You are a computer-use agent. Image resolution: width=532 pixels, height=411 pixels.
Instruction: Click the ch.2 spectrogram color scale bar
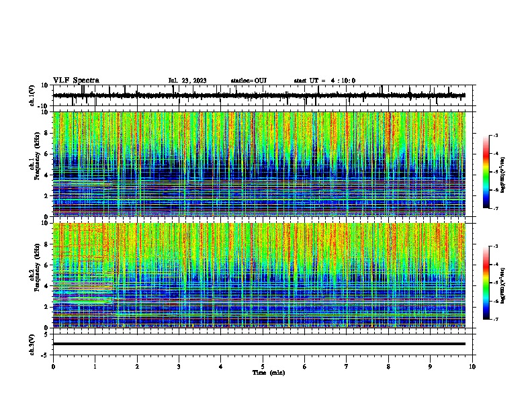click(x=486, y=283)
